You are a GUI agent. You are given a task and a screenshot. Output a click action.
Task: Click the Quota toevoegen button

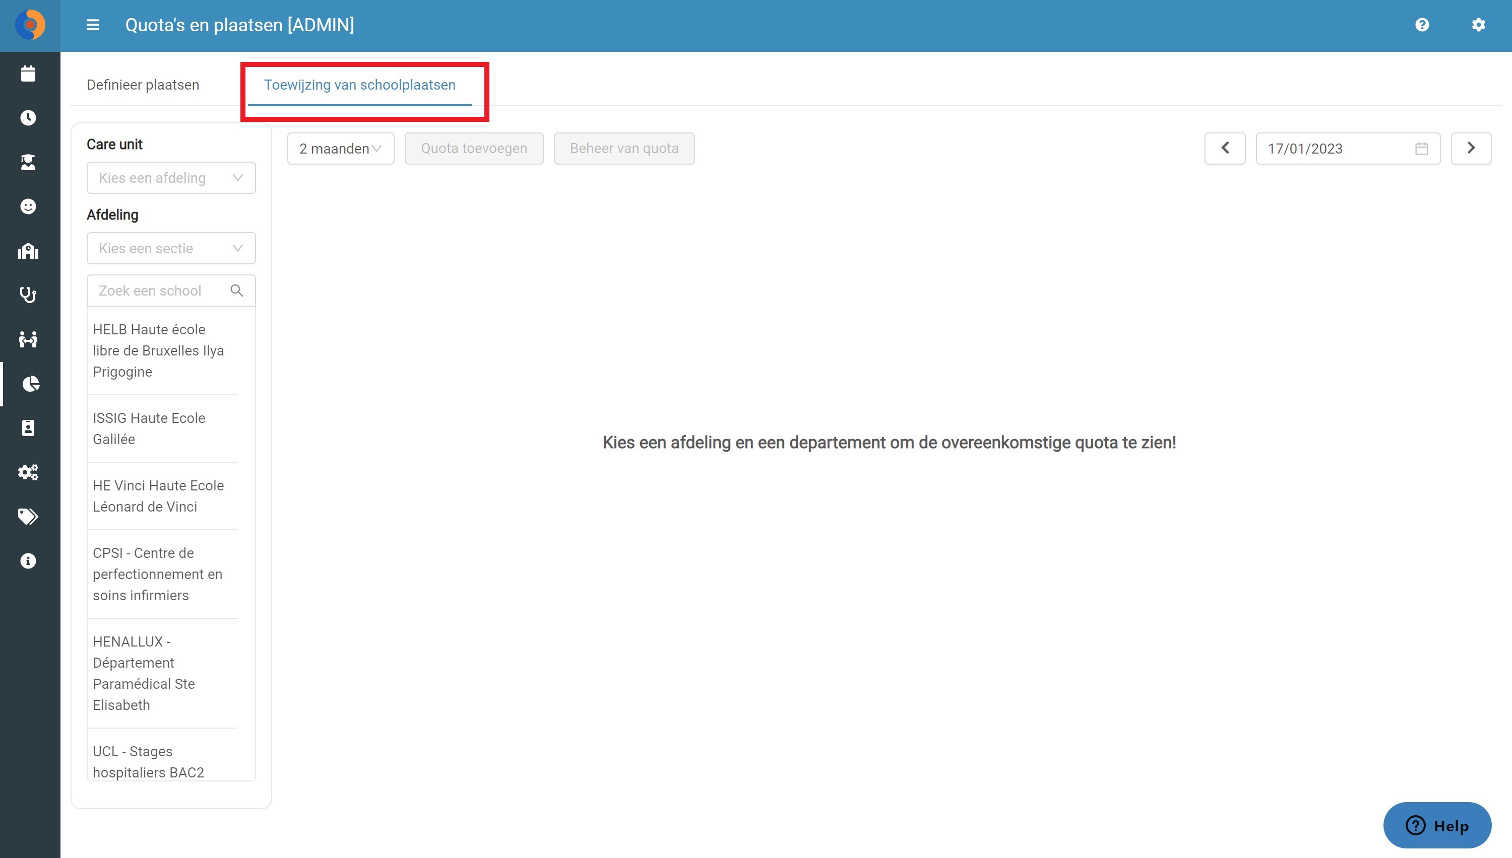click(x=474, y=149)
